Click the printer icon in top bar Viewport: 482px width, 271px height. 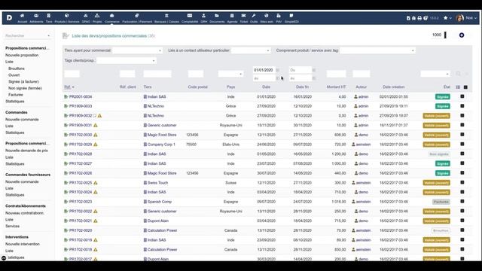tap(419, 18)
